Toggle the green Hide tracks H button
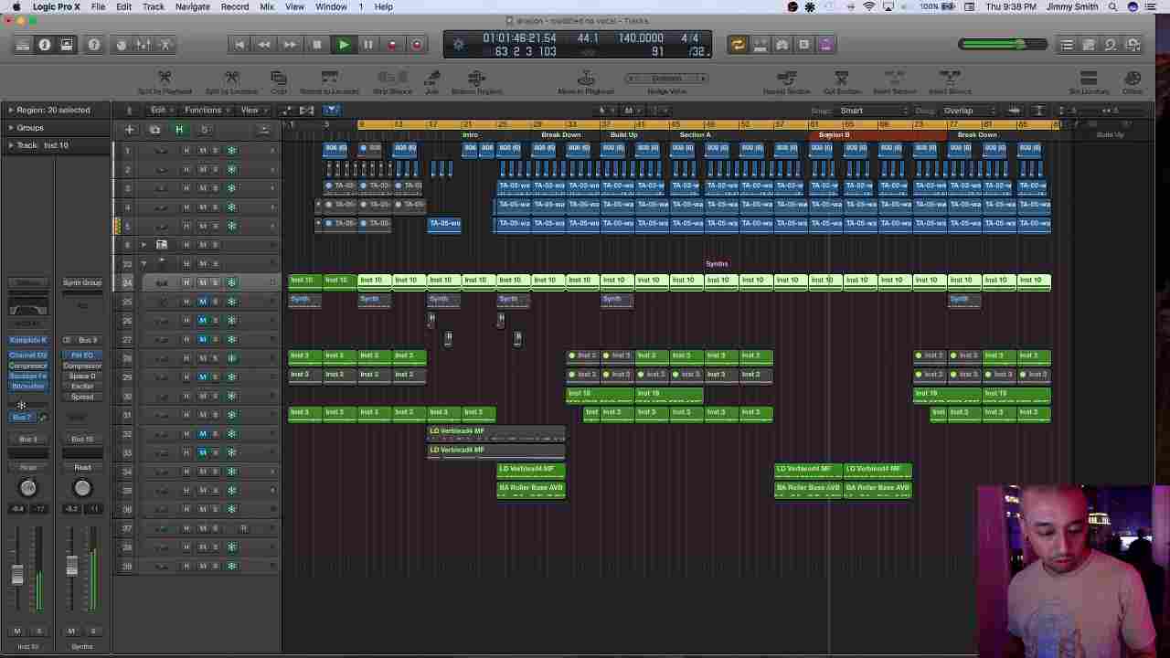Image resolution: width=1170 pixels, height=658 pixels. (179, 130)
